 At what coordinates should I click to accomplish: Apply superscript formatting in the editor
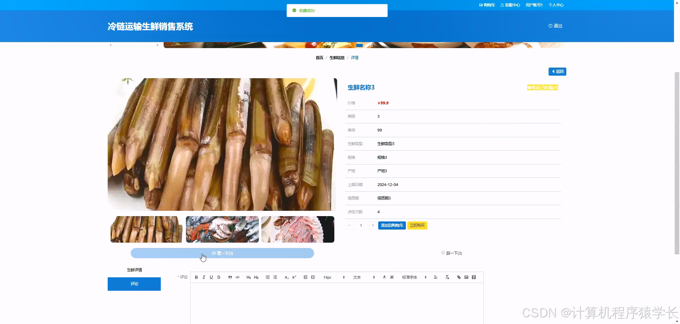point(294,277)
